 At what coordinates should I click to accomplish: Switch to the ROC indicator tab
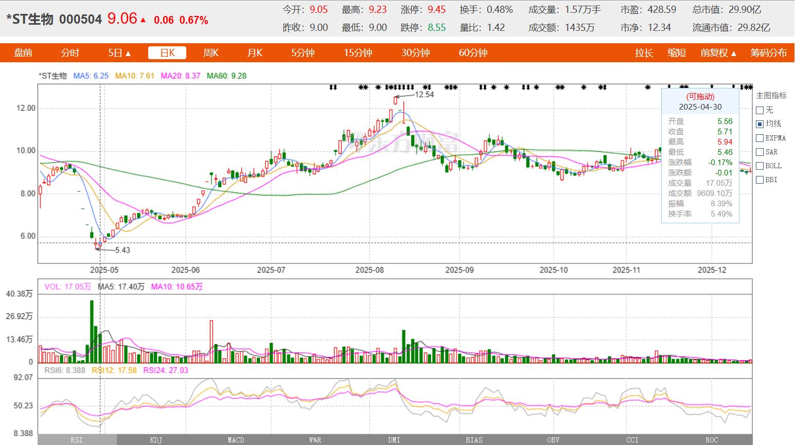tap(712, 440)
